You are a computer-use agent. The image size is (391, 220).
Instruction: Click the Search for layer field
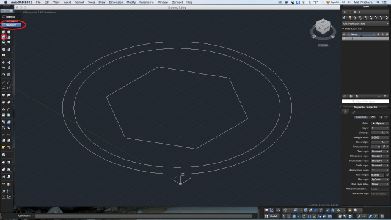(x=365, y=101)
